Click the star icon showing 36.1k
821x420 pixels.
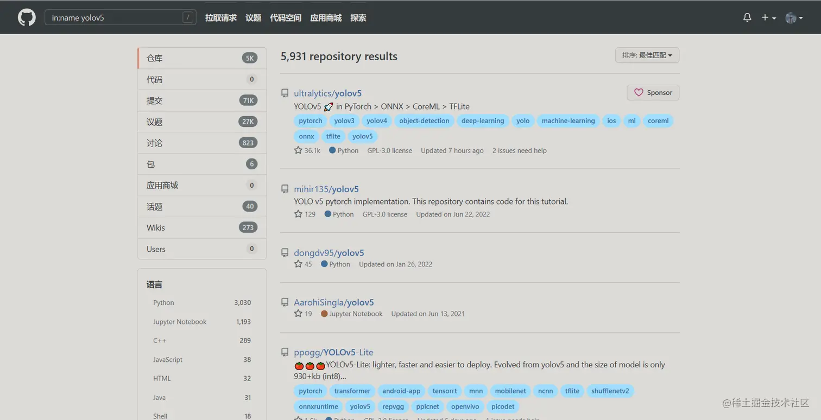tap(298, 150)
